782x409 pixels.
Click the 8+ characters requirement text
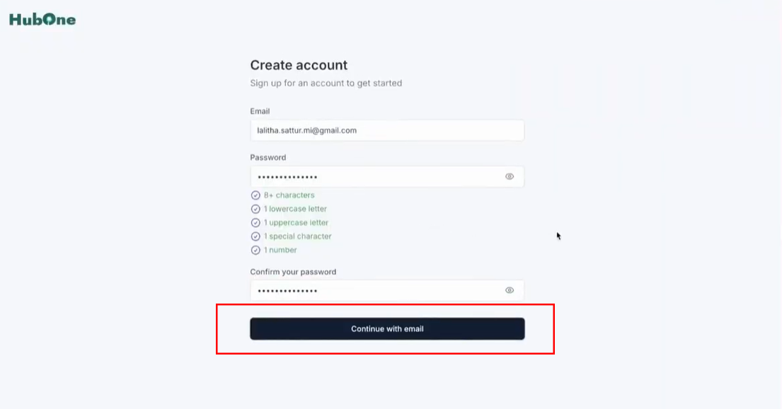(x=289, y=195)
